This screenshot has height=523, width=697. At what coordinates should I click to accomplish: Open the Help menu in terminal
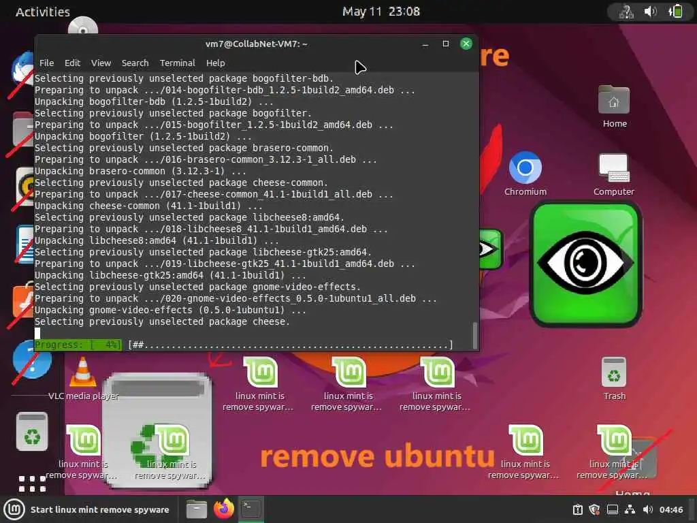pyautogui.click(x=216, y=63)
